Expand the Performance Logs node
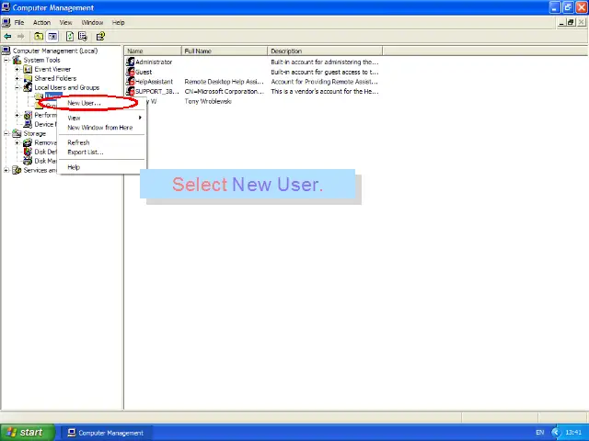This screenshot has width=589, height=441. coord(17,115)
